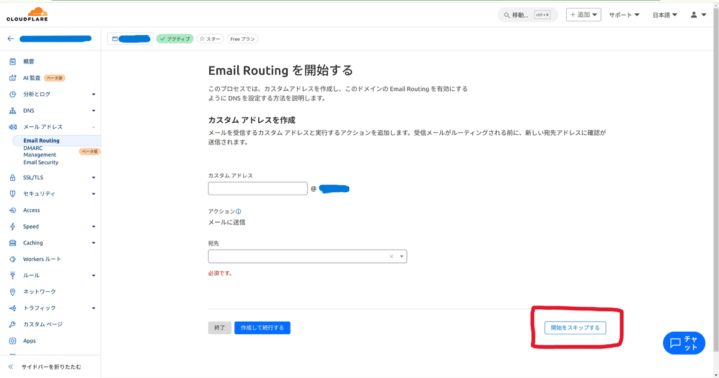Open the カスタム ページ page
719x378 pixels.
pos(43,324)
